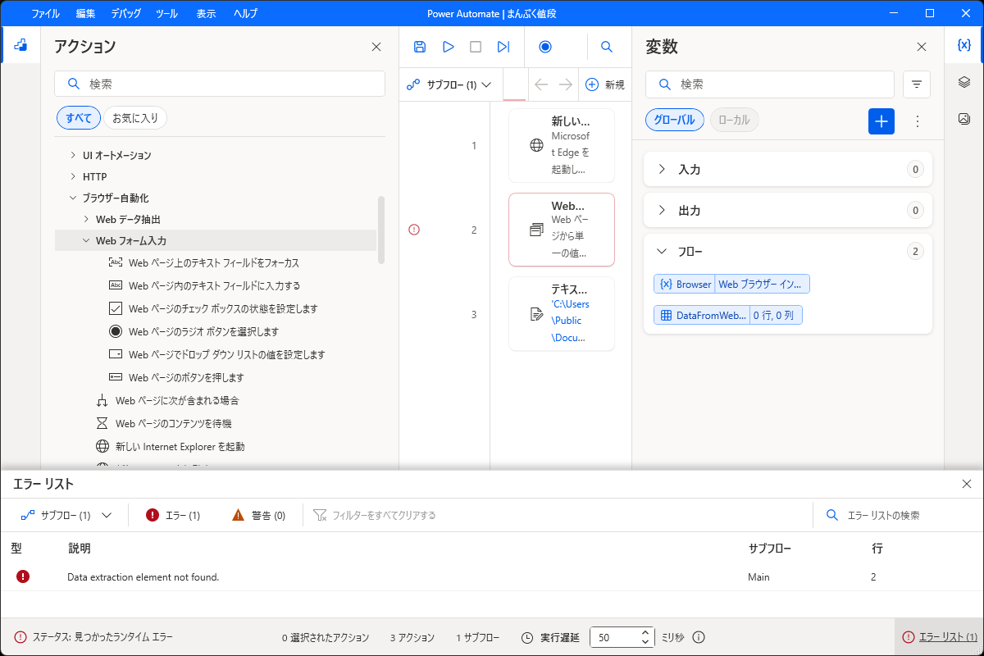The height and width of the screenshot is (656, 984).
Task: Toggle the 警告 (0) filter
Action: (x=258, y=515)
